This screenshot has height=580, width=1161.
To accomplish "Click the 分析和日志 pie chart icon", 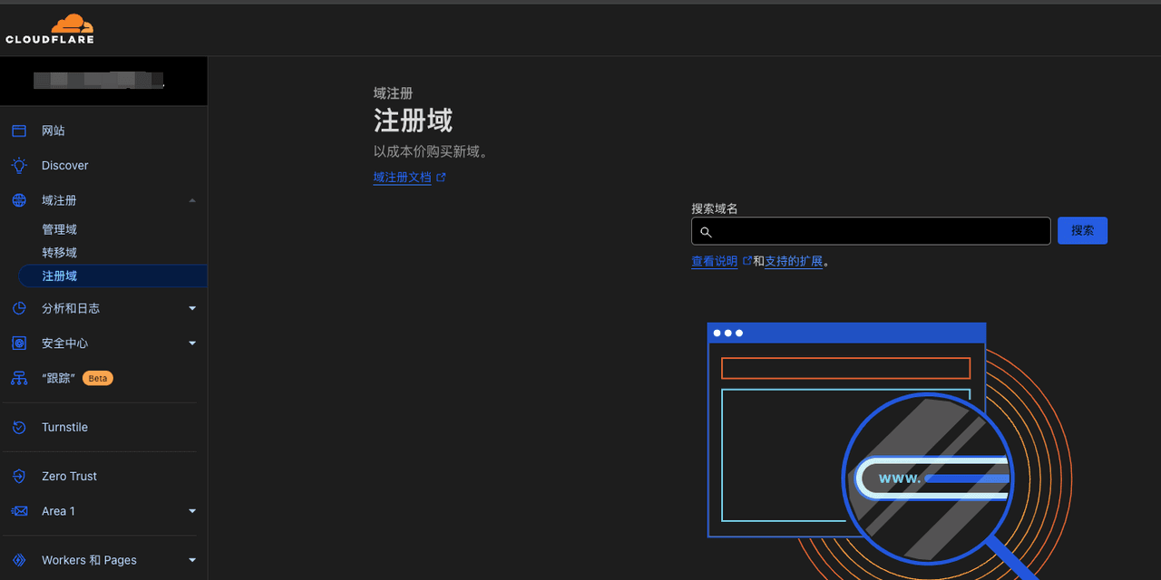I will click(x=19, y=308).
